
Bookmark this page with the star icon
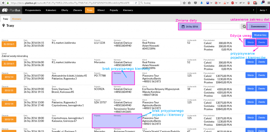(x=184, y=3)
